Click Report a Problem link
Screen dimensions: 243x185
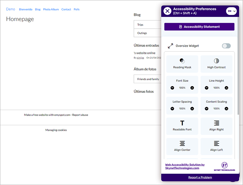click(x=200, y=177)
